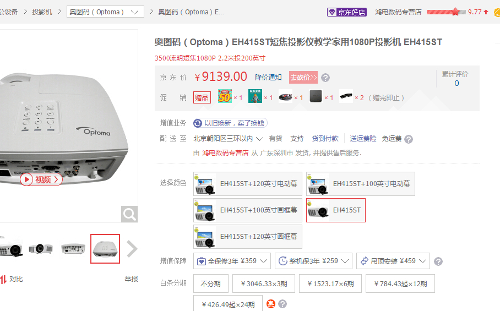Click the trade-in recycle icon

(x=198, y=123)
